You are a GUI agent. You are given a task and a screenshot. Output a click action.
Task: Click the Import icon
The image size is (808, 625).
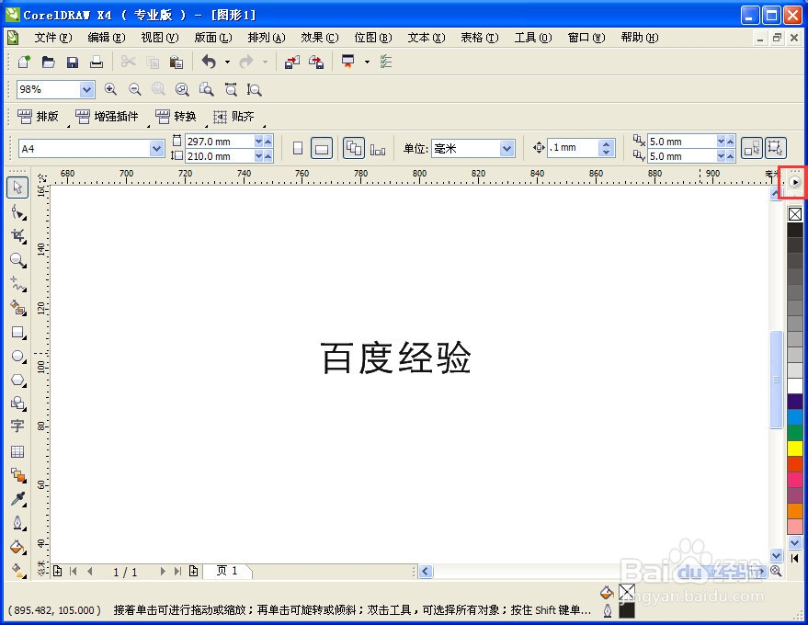pos(291,62)
